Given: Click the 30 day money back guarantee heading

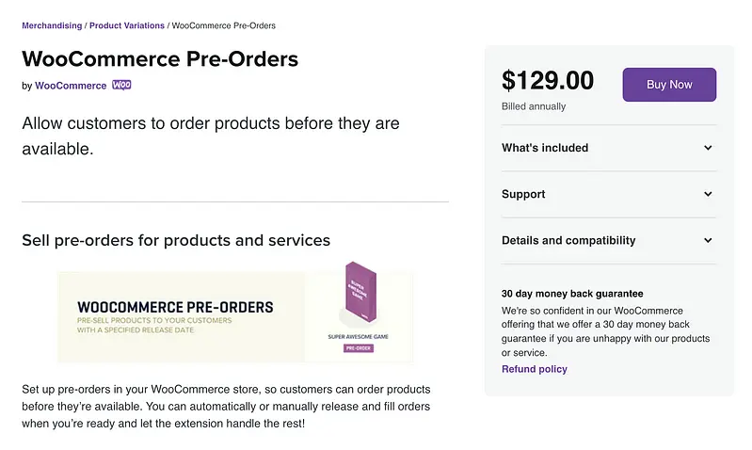Looking at the screenshot, I should (x=572, y=294).
